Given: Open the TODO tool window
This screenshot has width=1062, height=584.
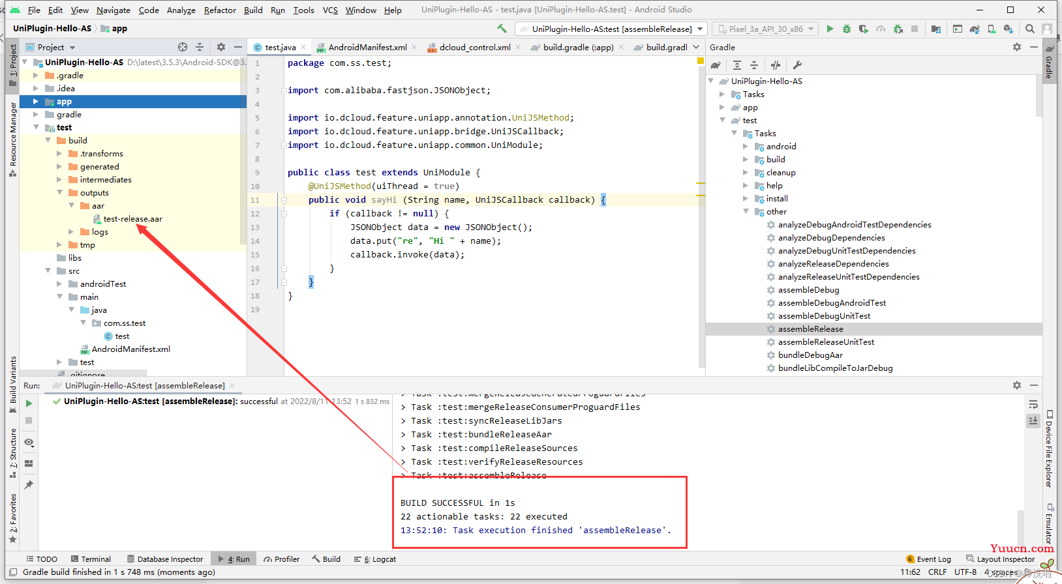Looking at the screenshot, I should (42, 559).
